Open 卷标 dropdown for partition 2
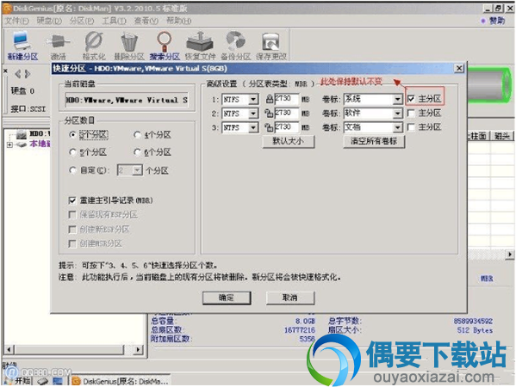The height and width of the screenshot is (387, 516). [397, 114]
